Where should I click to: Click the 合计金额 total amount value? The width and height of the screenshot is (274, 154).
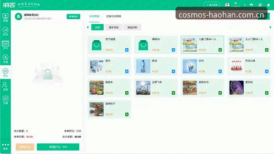78,137
